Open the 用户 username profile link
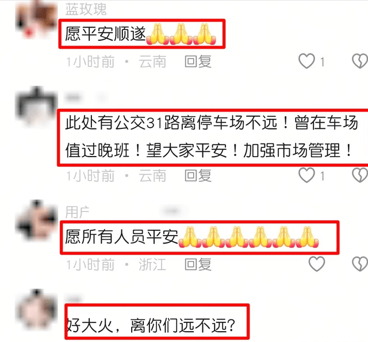This screenshot has height=342, width=368. (x=77, y=212)
